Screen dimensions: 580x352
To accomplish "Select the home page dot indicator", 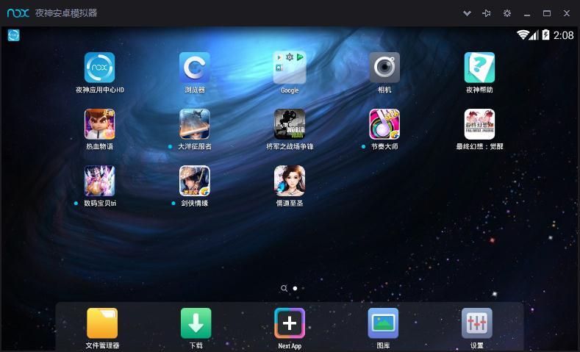I will 296,288.
